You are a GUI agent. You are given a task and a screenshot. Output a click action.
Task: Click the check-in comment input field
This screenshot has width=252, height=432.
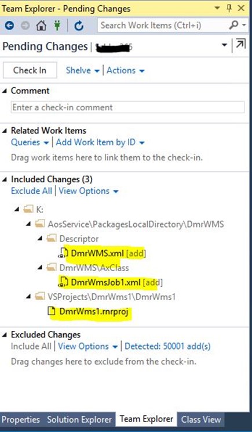[127, 107]
